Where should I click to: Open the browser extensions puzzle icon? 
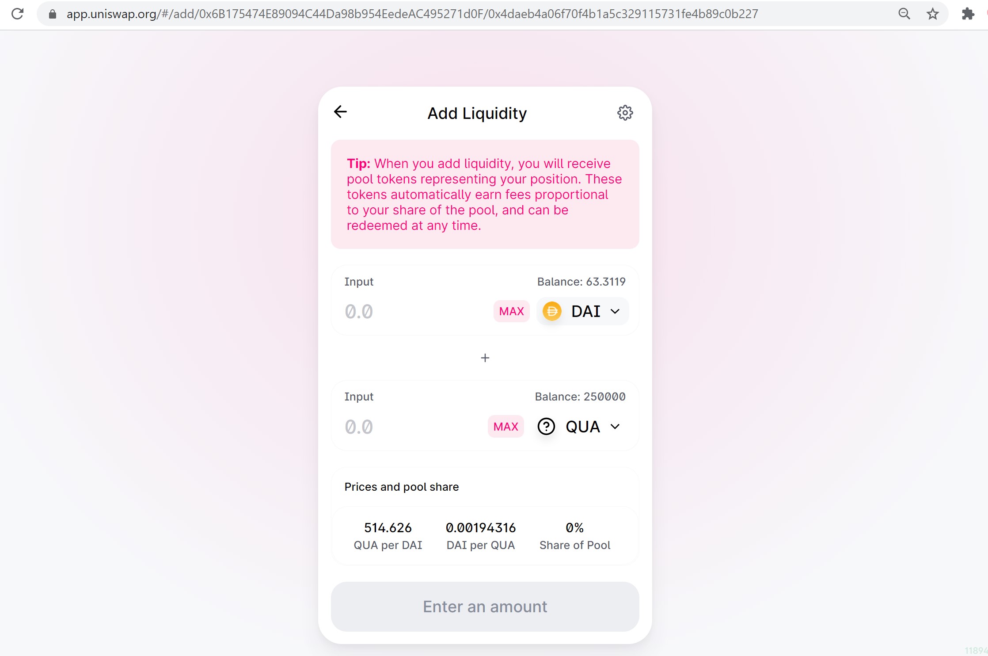(x=968, y=14)
